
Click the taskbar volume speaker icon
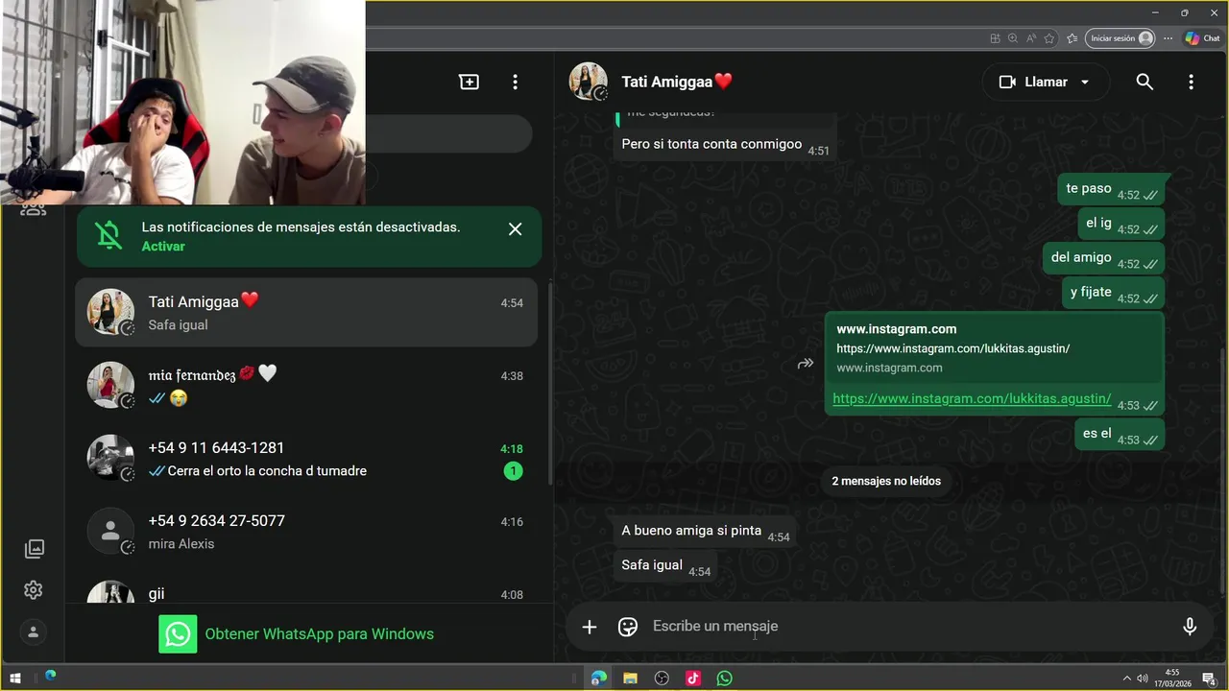1143,679
